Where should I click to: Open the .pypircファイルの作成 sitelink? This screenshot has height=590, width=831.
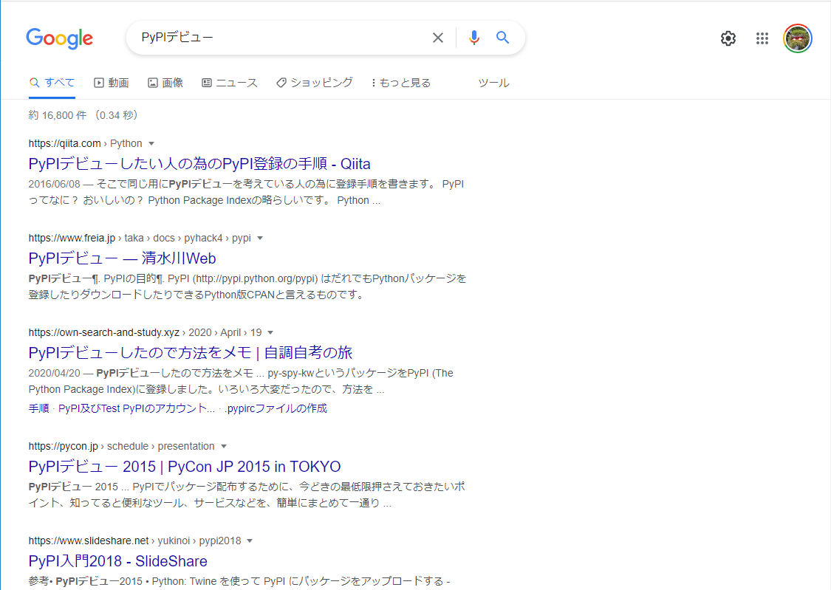(x=276, y=408)
